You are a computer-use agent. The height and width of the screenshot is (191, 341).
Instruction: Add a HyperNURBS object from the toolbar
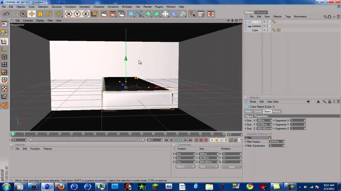point(148,14)
